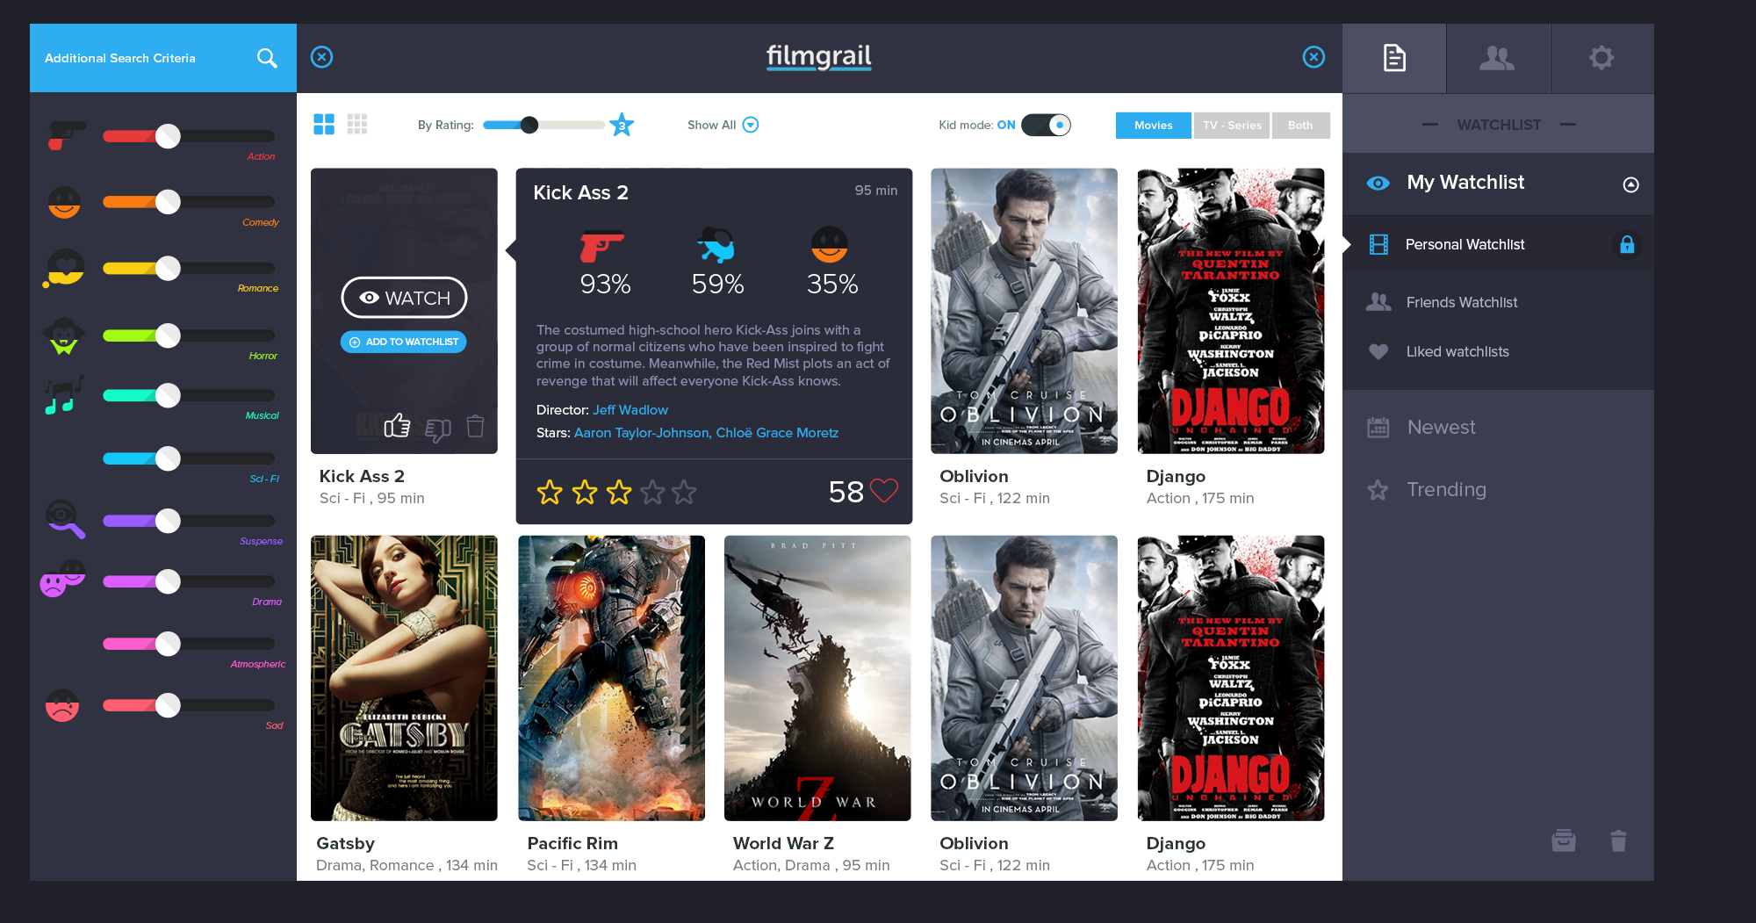Open top-row Oblivion poster
The height and width of the screenshot is (923, 1756).
click(x=1024, y=311)
